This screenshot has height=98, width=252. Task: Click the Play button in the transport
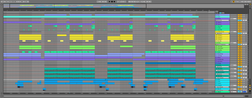(110, 2)
